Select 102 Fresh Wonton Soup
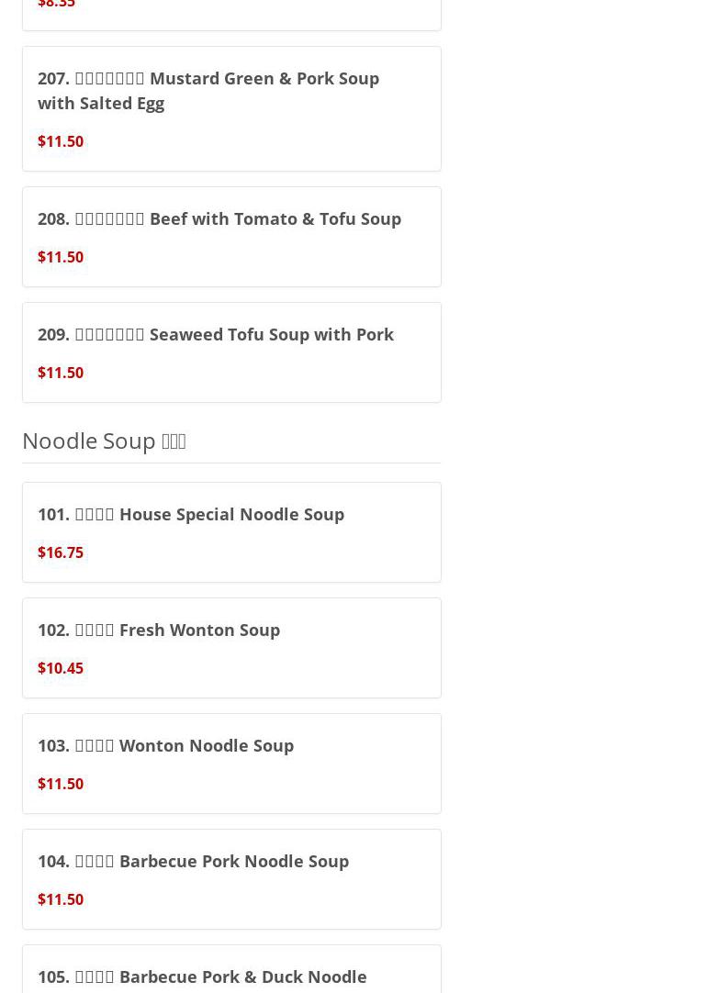The height and width of the screenshot is (993, 707). click(159, 630)
